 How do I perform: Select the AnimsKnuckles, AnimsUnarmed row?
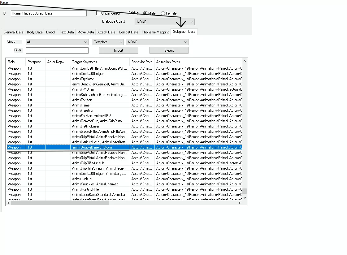pyautogui.click(x=125, y=184)
